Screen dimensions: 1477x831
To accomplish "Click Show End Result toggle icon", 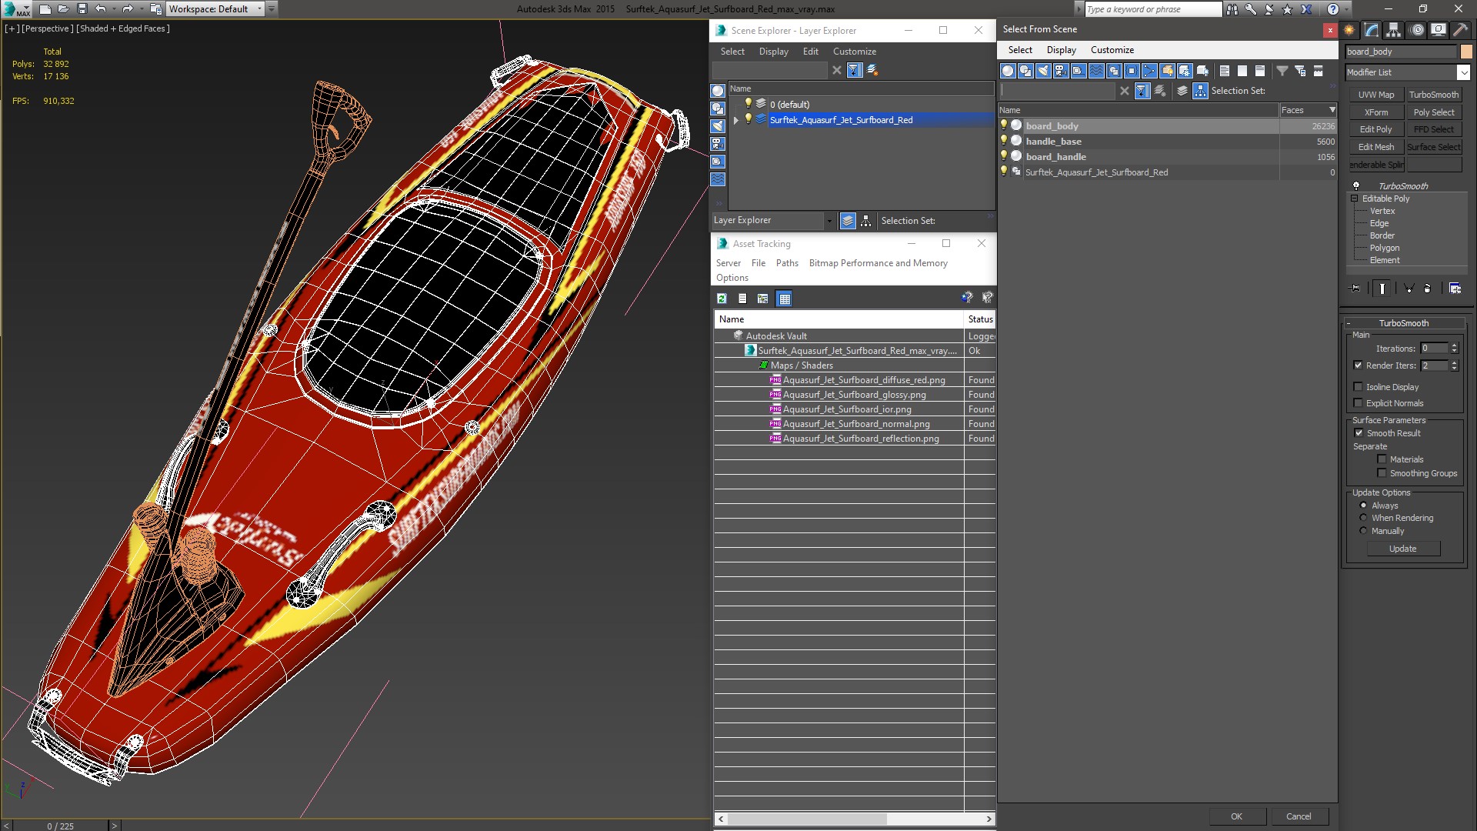I will pyautogui.click(x=1382, y=288).
